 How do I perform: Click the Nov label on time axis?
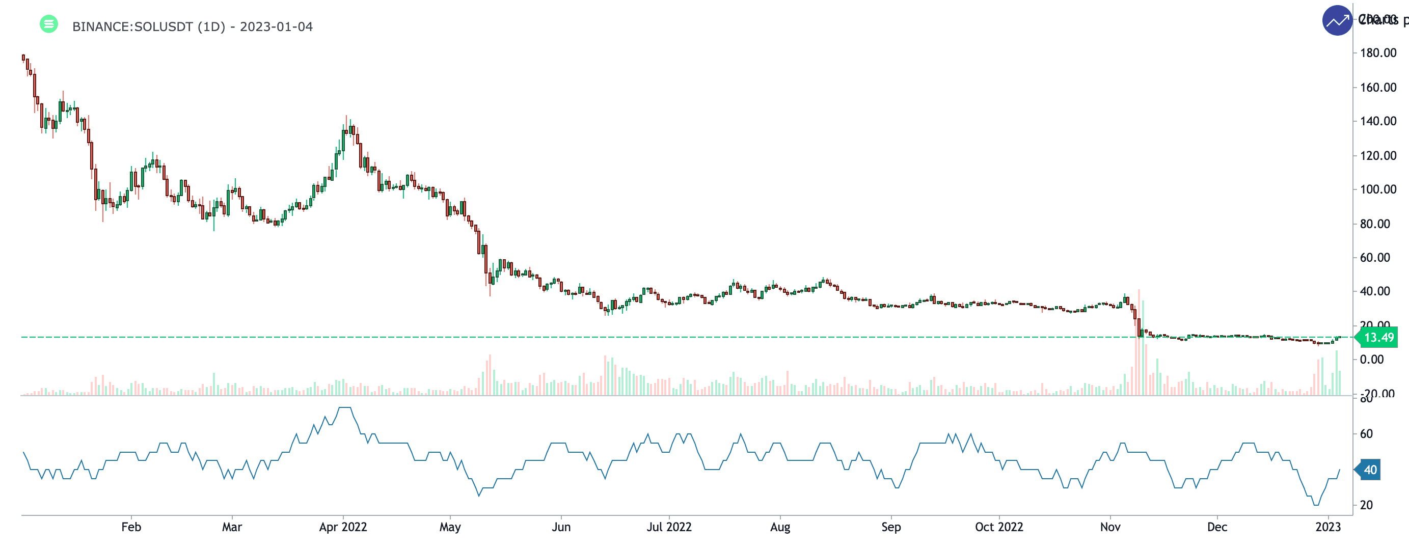coord(1110,527)
